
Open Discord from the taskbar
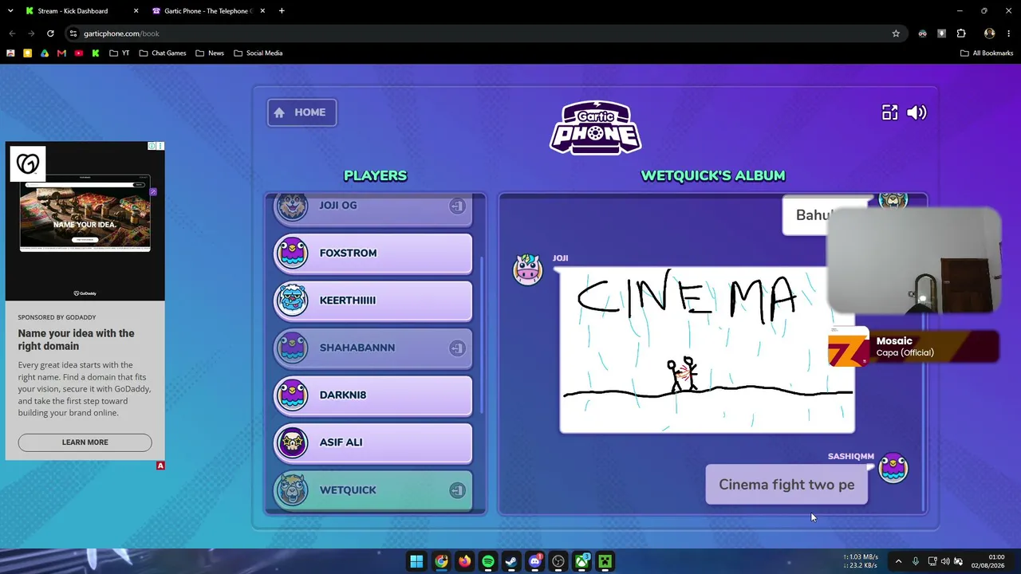535,561
